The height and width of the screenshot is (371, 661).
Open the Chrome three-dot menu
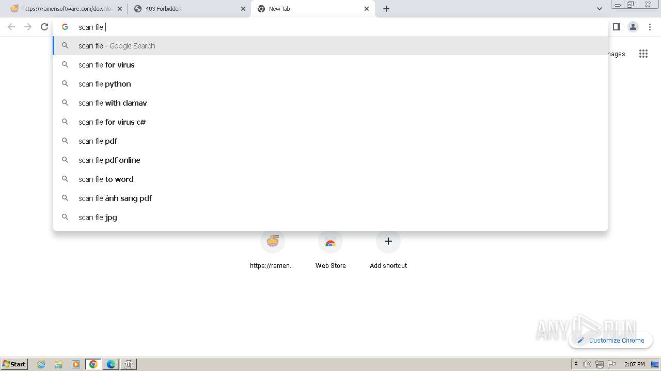[x=650, y=27]
